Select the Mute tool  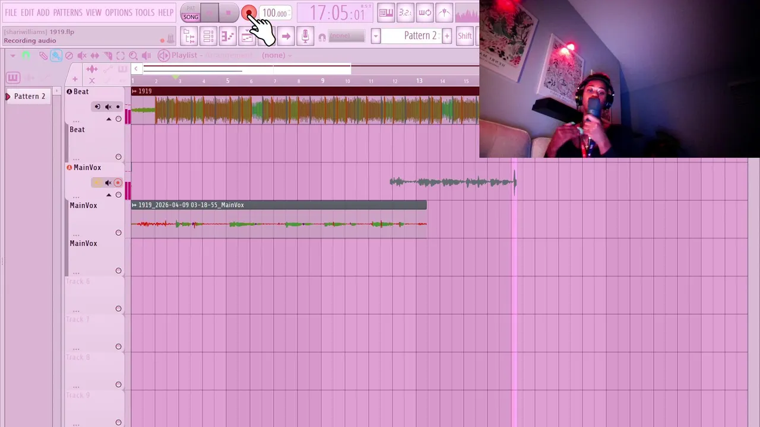point(82,55)
